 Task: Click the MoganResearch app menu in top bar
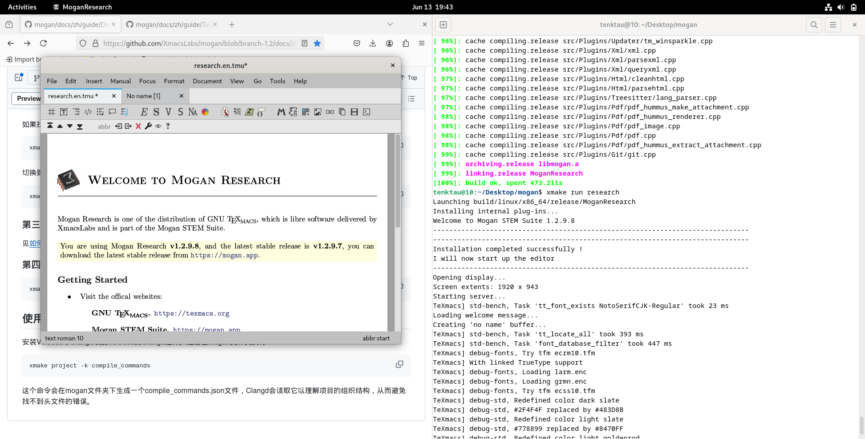coord(82,7)
